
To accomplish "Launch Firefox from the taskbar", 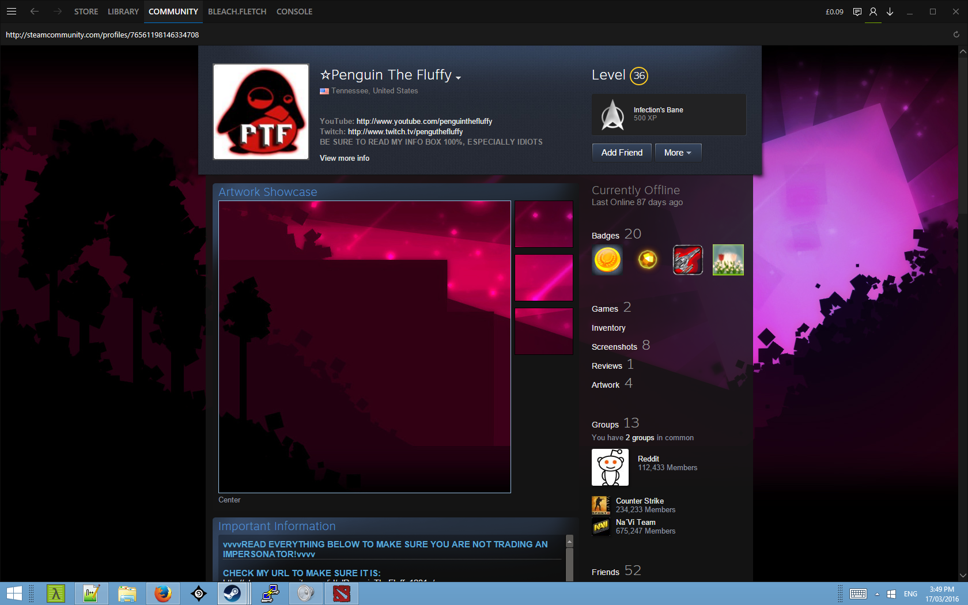I will (163, 593).
